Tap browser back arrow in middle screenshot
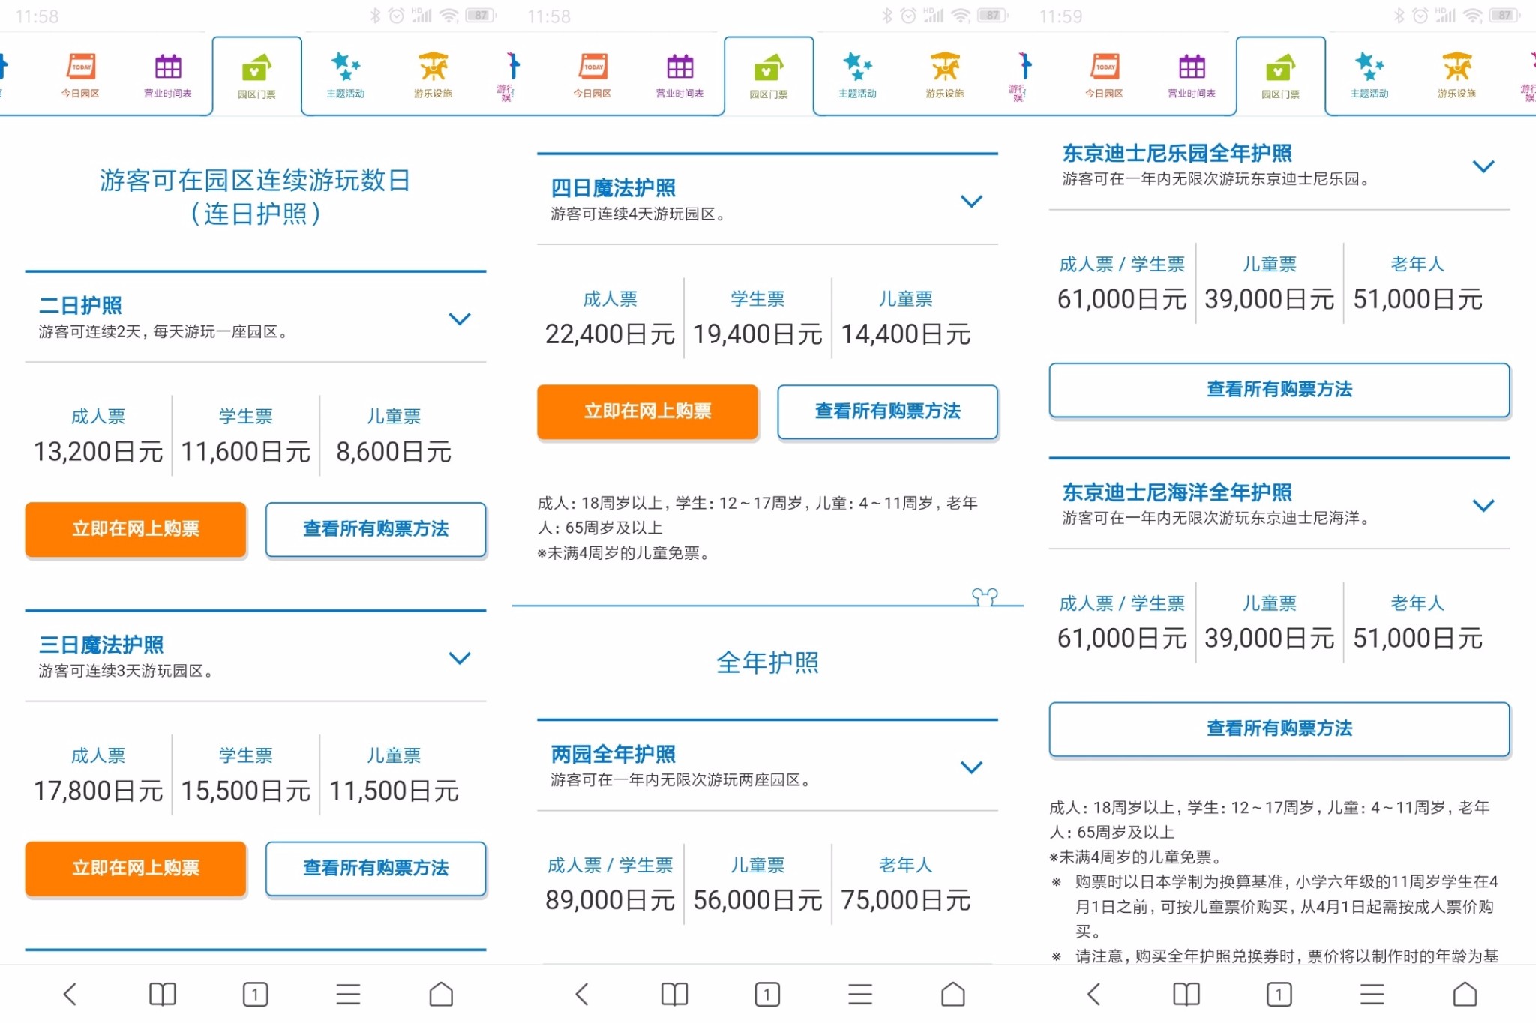 pyautogui.click(x=582, y=994)
